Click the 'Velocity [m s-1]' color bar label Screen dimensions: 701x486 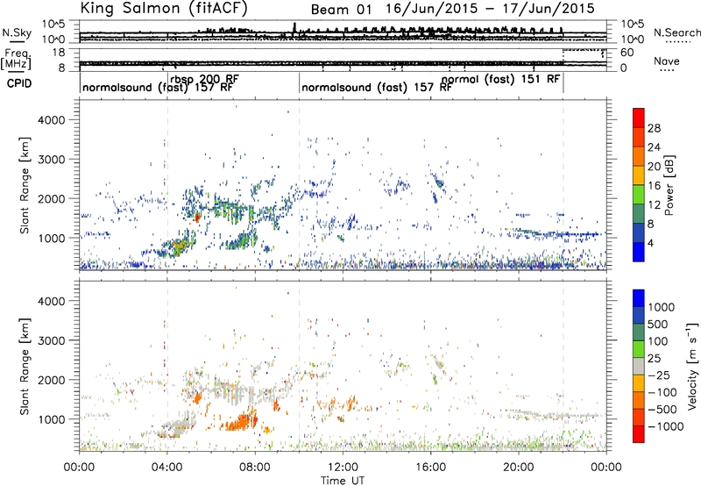(x=692, y=366)
